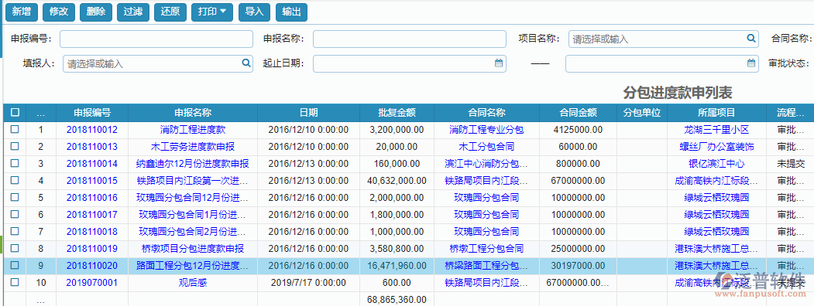Open 桥墩工程分包合同 contract link

click(x=487, y=249)
